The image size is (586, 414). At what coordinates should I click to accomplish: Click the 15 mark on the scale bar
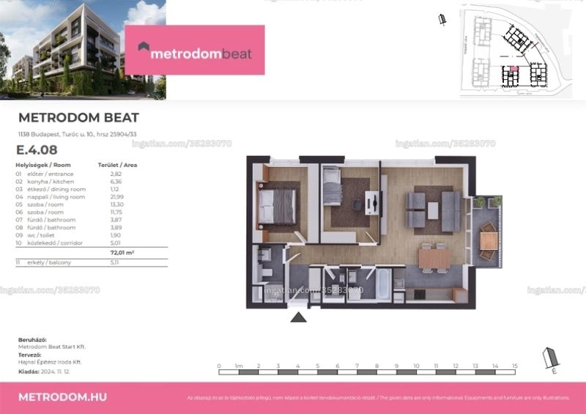point(515,366)
